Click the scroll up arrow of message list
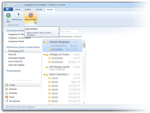The width and height of the screenshot is (150, 113). click(84, 41)
